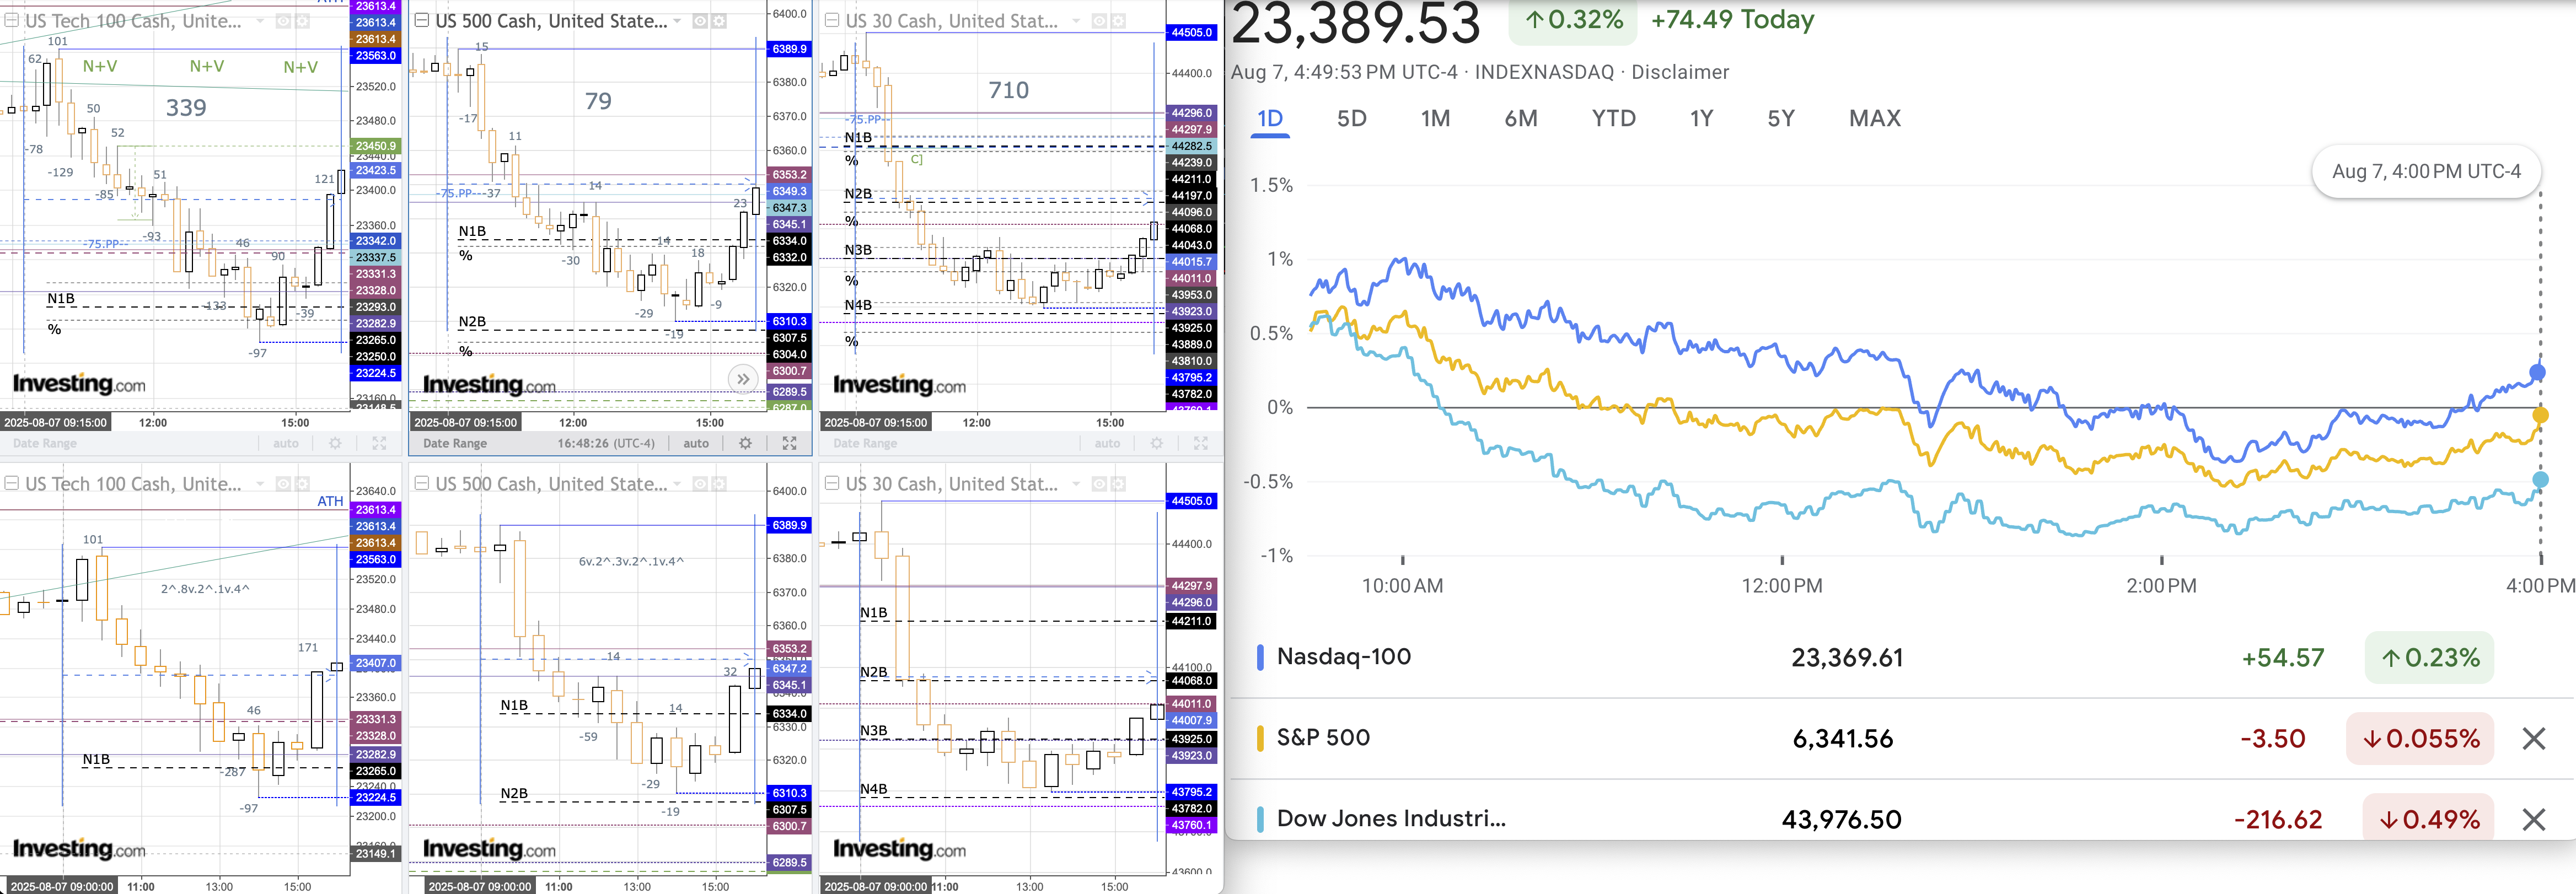Toggle visibility eye on top US 500 Cash

pyautogui.click(x=700, y=21)
